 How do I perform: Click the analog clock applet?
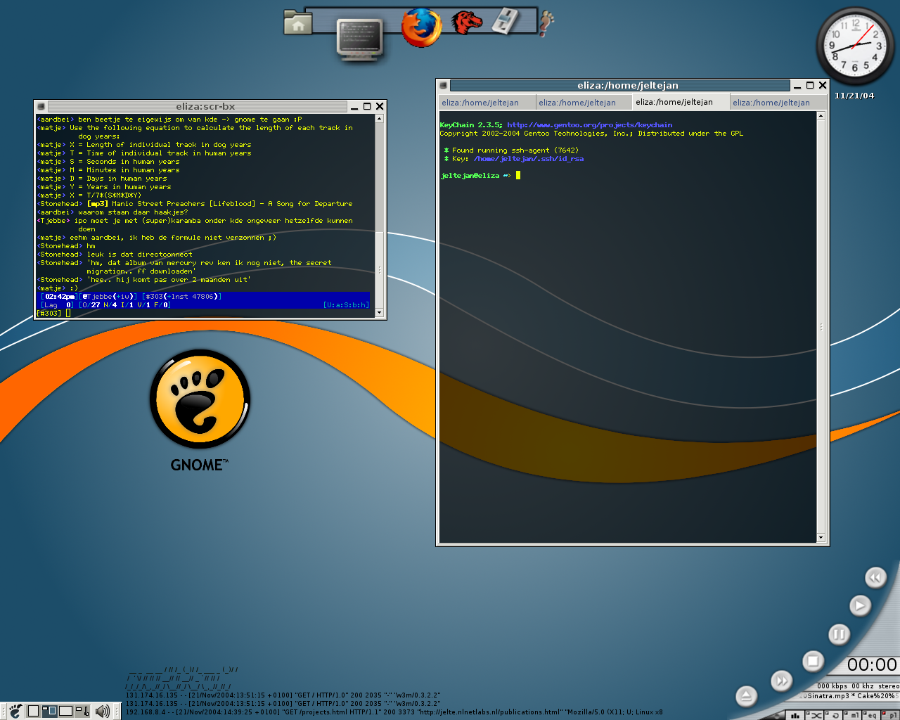click(x=855, y=46)
